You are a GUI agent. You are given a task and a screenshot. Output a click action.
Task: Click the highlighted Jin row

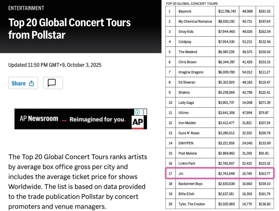(220, 173)
